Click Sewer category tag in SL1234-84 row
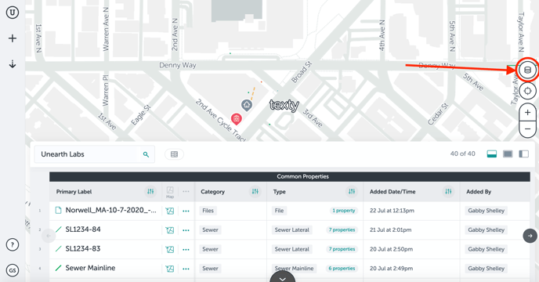The height and width of the screenshot is (282, 539). [x=210, y=230]
